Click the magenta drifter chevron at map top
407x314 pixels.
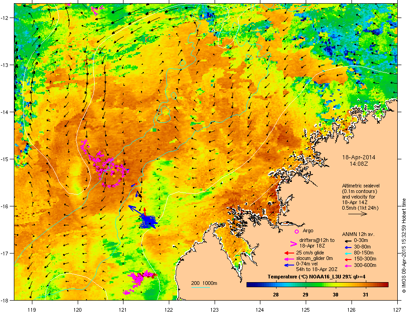click(97, 10)
